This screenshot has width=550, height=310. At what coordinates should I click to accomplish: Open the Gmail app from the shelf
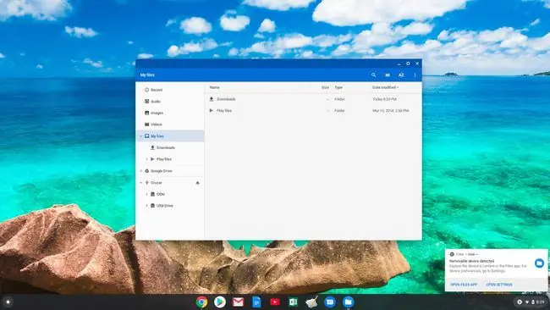[238, 302]
